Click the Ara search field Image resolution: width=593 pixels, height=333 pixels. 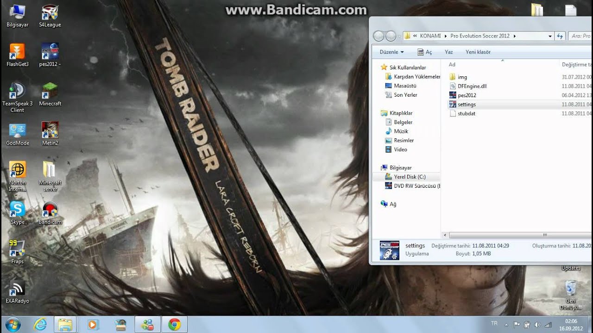(580, 36)
